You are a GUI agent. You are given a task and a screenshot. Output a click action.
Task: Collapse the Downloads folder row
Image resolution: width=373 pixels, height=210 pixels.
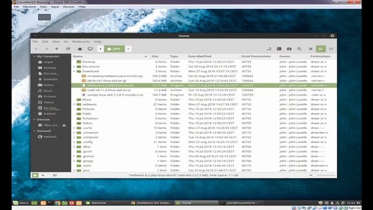coord(74,71)
